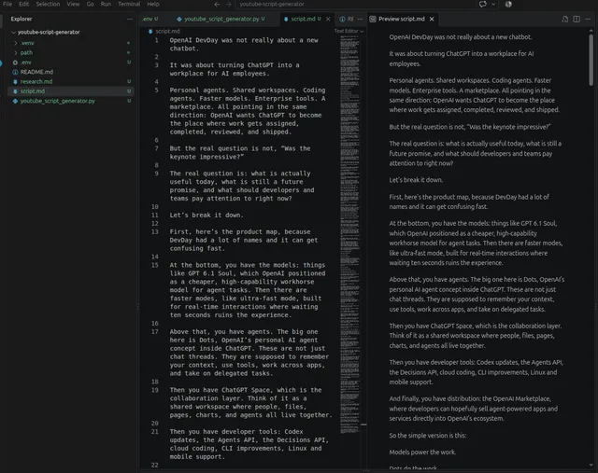Screen dimensions: 598x473
Task: Open the Go menu
Action: coord(90,4)
